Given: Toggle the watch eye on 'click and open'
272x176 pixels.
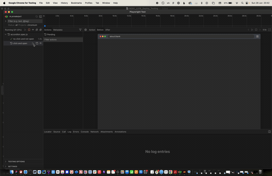Looking at the screenshot, I should 40,43.
